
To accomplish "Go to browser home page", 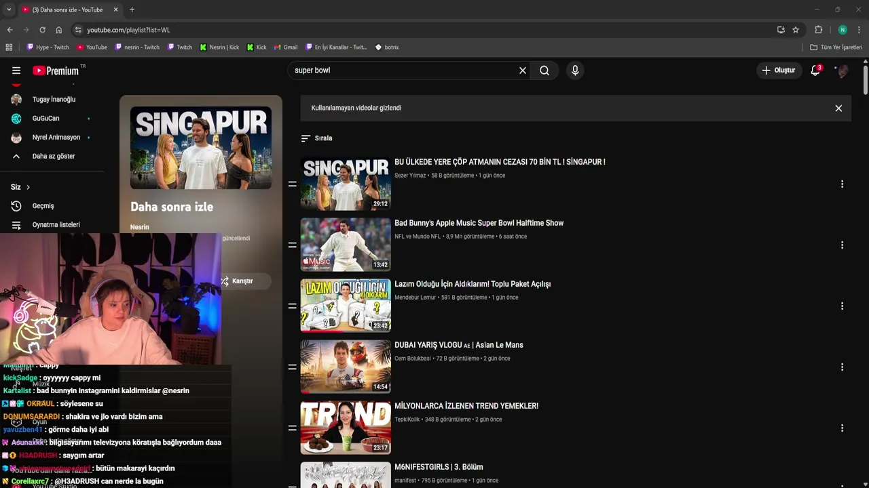I will [x=58, y=30].
